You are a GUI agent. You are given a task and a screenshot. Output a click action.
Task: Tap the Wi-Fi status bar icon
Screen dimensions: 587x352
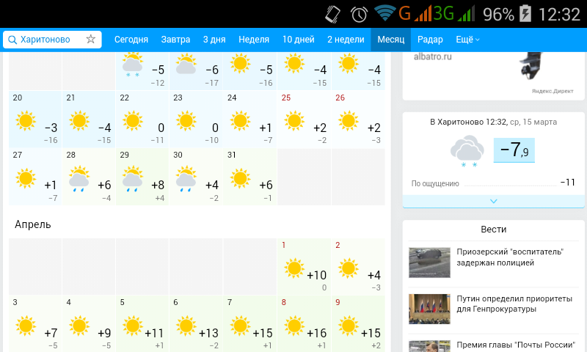tap(384, 13)
